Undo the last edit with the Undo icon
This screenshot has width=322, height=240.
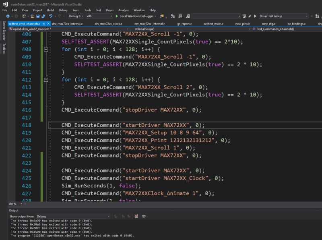pyautogui.click(x=51, y=17)
